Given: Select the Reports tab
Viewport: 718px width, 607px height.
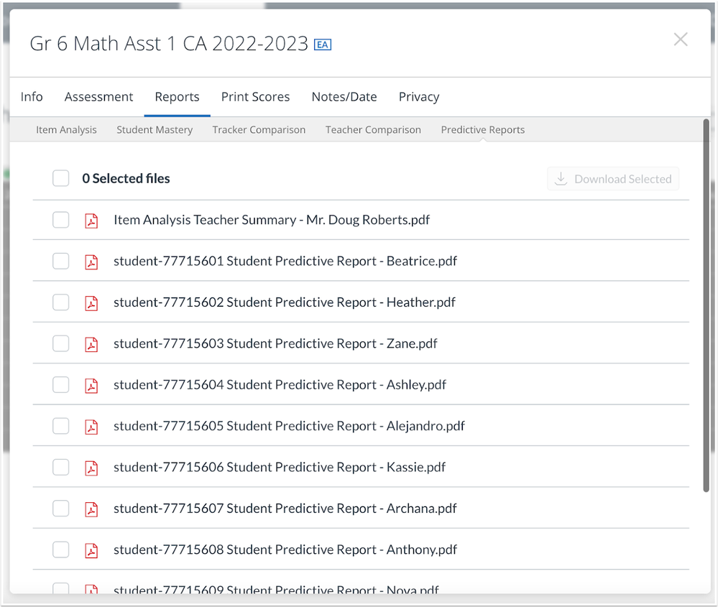Looking at the screenshot, I should click(x=178, y=96).
